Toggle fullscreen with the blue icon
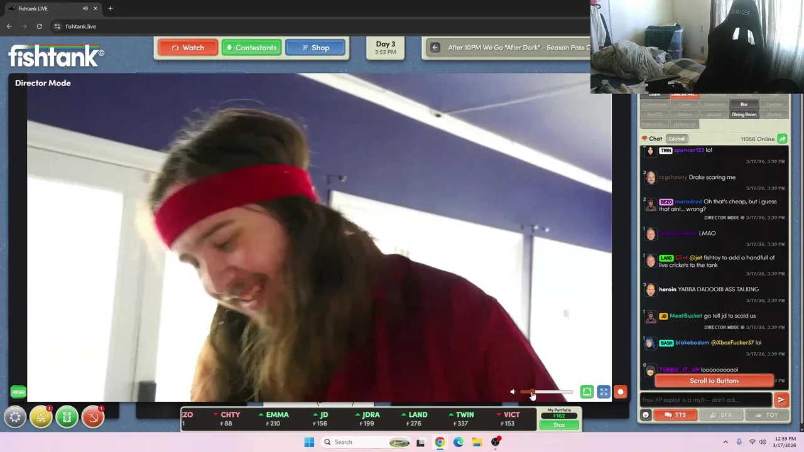Screen dimensions: 804x452 (604, 392)
